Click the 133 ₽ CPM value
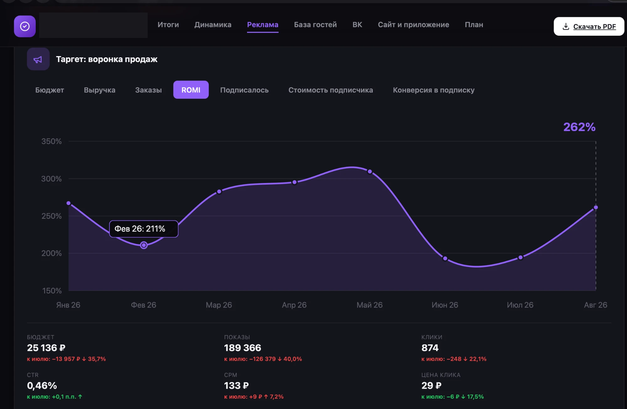The width and height of the screenshot is (627, 409). (x=236, y=385)
